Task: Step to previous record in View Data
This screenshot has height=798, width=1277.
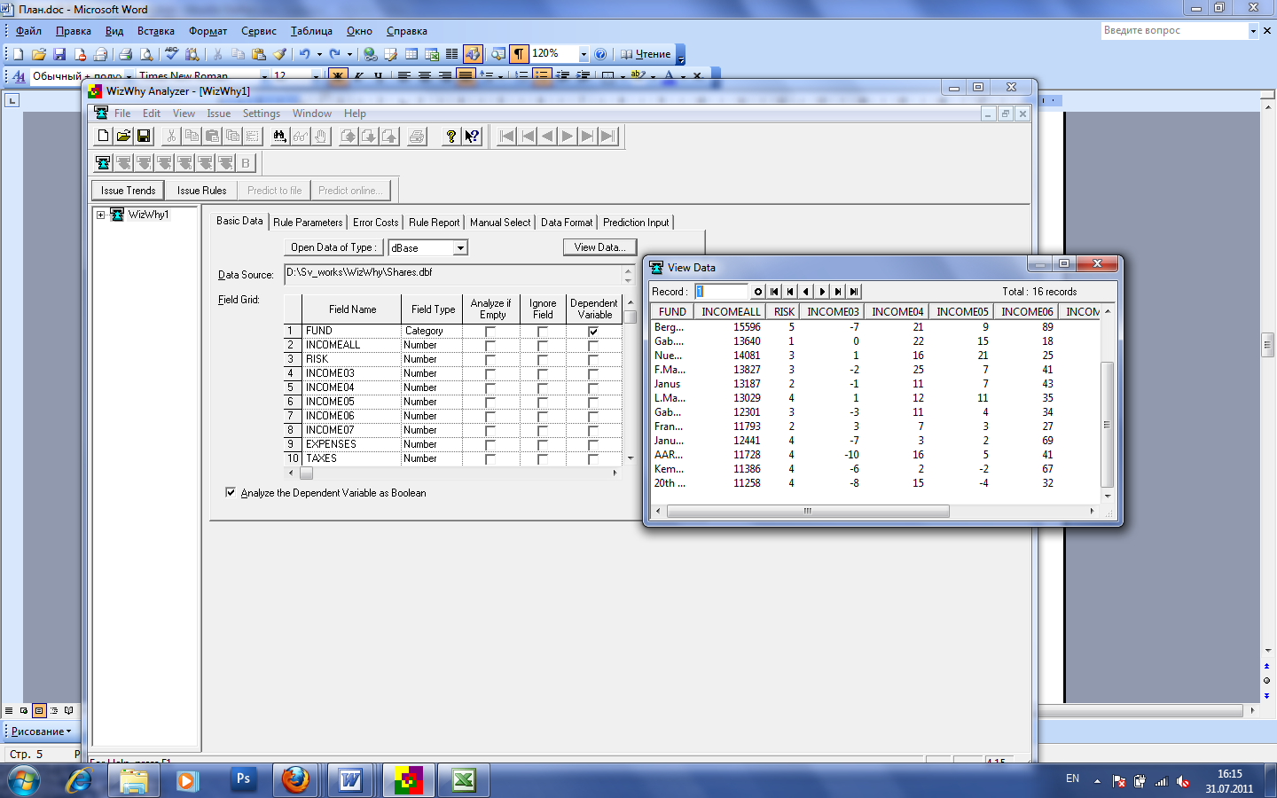Action: tap(806, 292)
